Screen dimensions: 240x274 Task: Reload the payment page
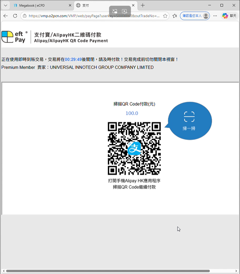point(15,16)
